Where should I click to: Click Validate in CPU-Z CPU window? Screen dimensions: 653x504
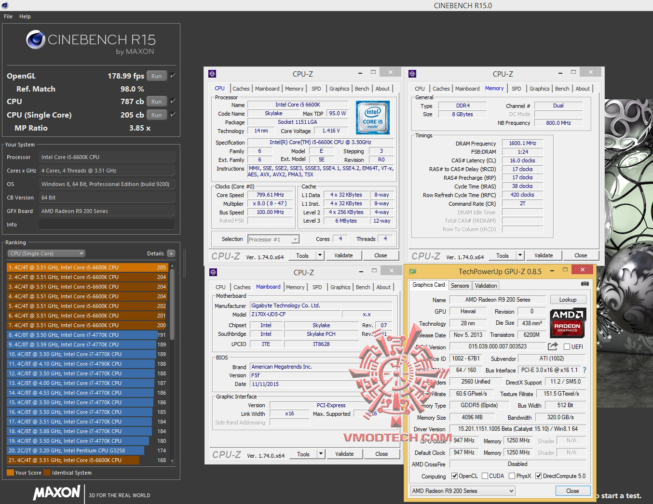(343, 255)
